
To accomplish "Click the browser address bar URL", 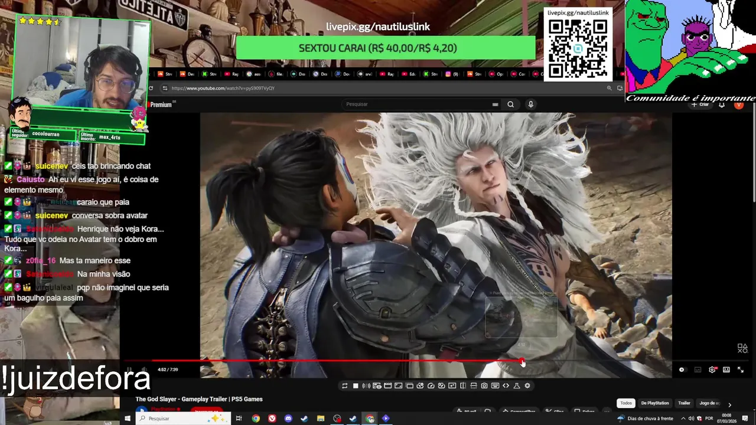I will [x=223, y=88].
